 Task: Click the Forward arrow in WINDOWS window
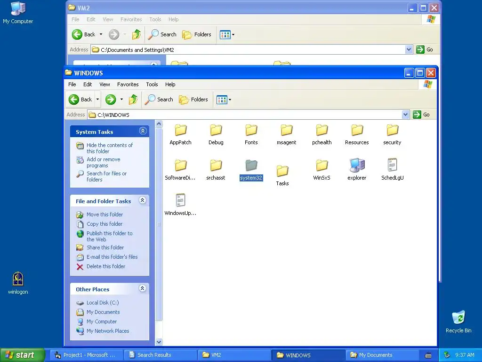(111, 99)
